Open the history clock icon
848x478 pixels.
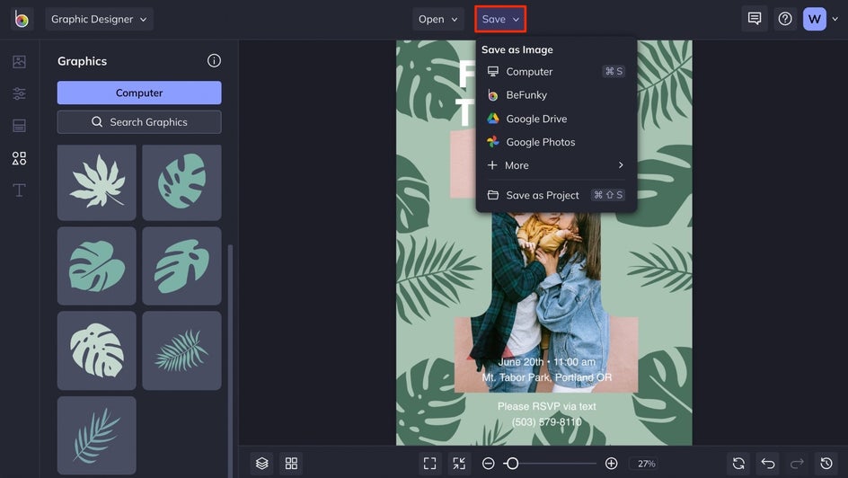point(826,464)
